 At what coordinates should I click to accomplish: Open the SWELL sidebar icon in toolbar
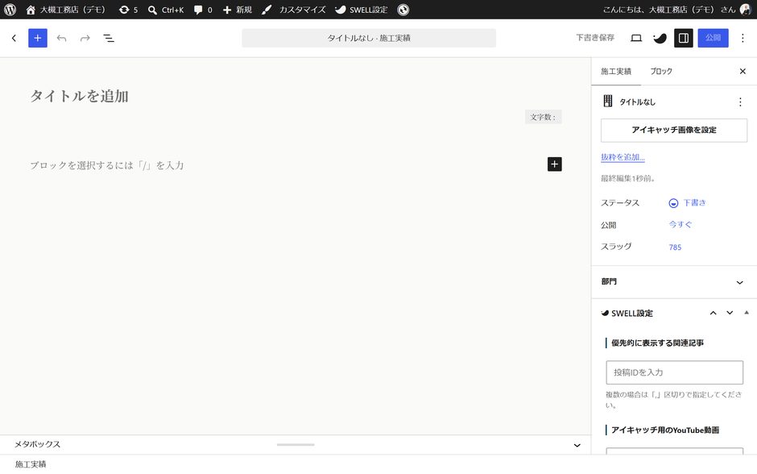660,38
